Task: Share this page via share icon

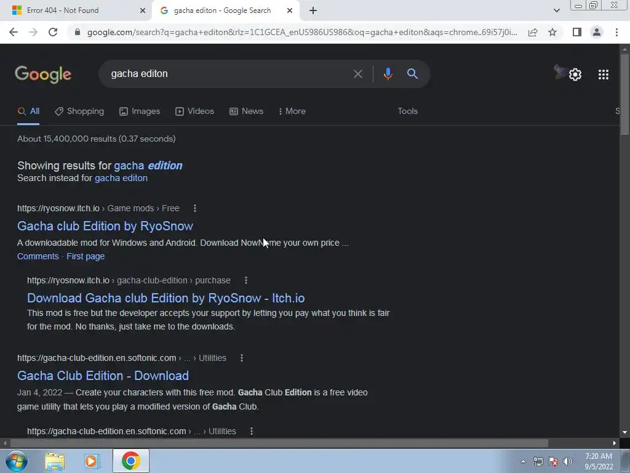Action: (533, 32)
